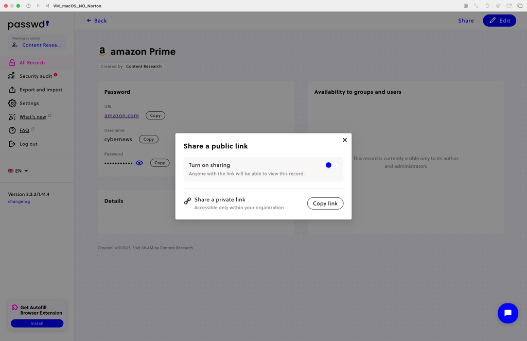Image resolution: width=527 pixels, height=341 pixels.
Task: Click the pencil icon in Edit button
Action: click(493, 21)
